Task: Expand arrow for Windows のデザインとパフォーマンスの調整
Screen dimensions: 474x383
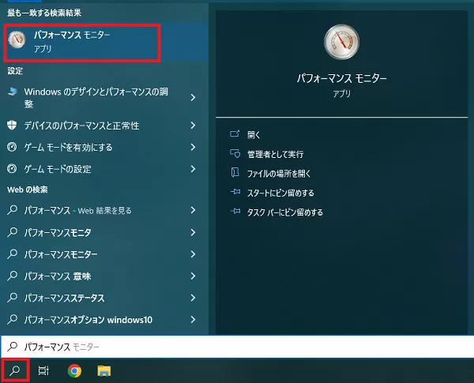Action: pyautogui.click(x=193, y=97)
